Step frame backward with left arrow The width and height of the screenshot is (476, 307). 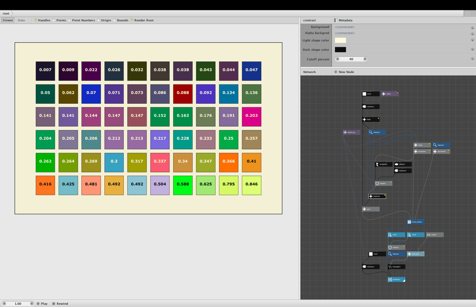point(4,304)
